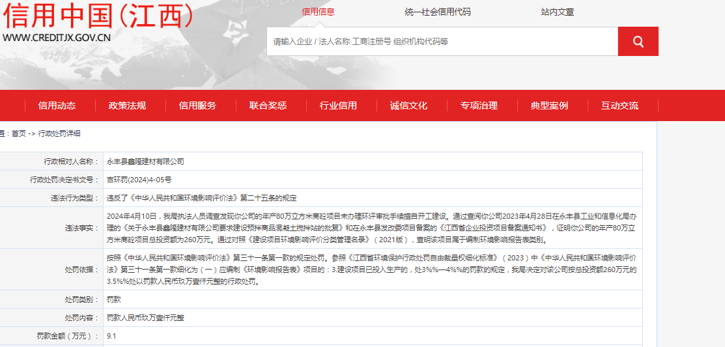This screenshot has width=725, height=347.
Task: Click the violation facts paragraph starting 2024年4月10日
Action: (372, 228)
